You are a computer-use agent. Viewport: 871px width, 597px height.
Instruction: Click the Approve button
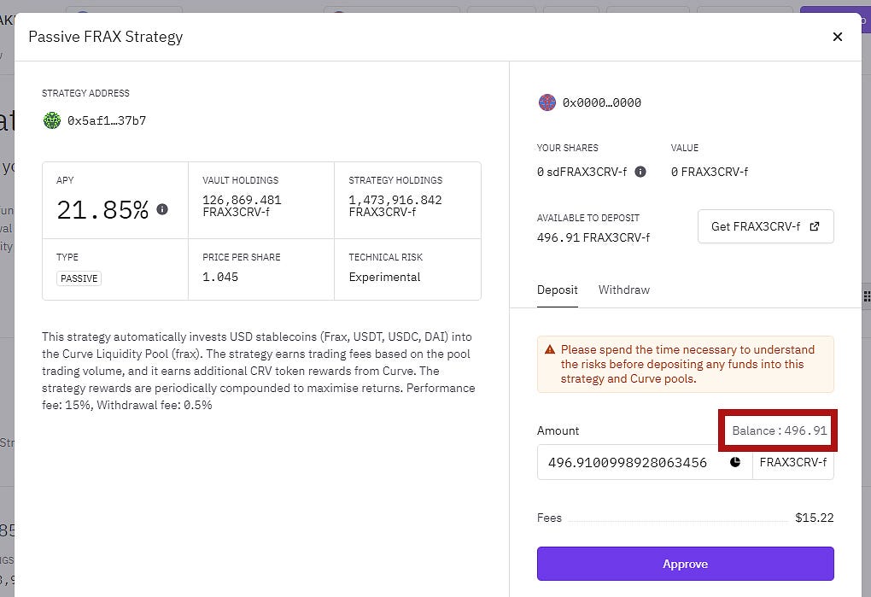(x=685, y=564)
